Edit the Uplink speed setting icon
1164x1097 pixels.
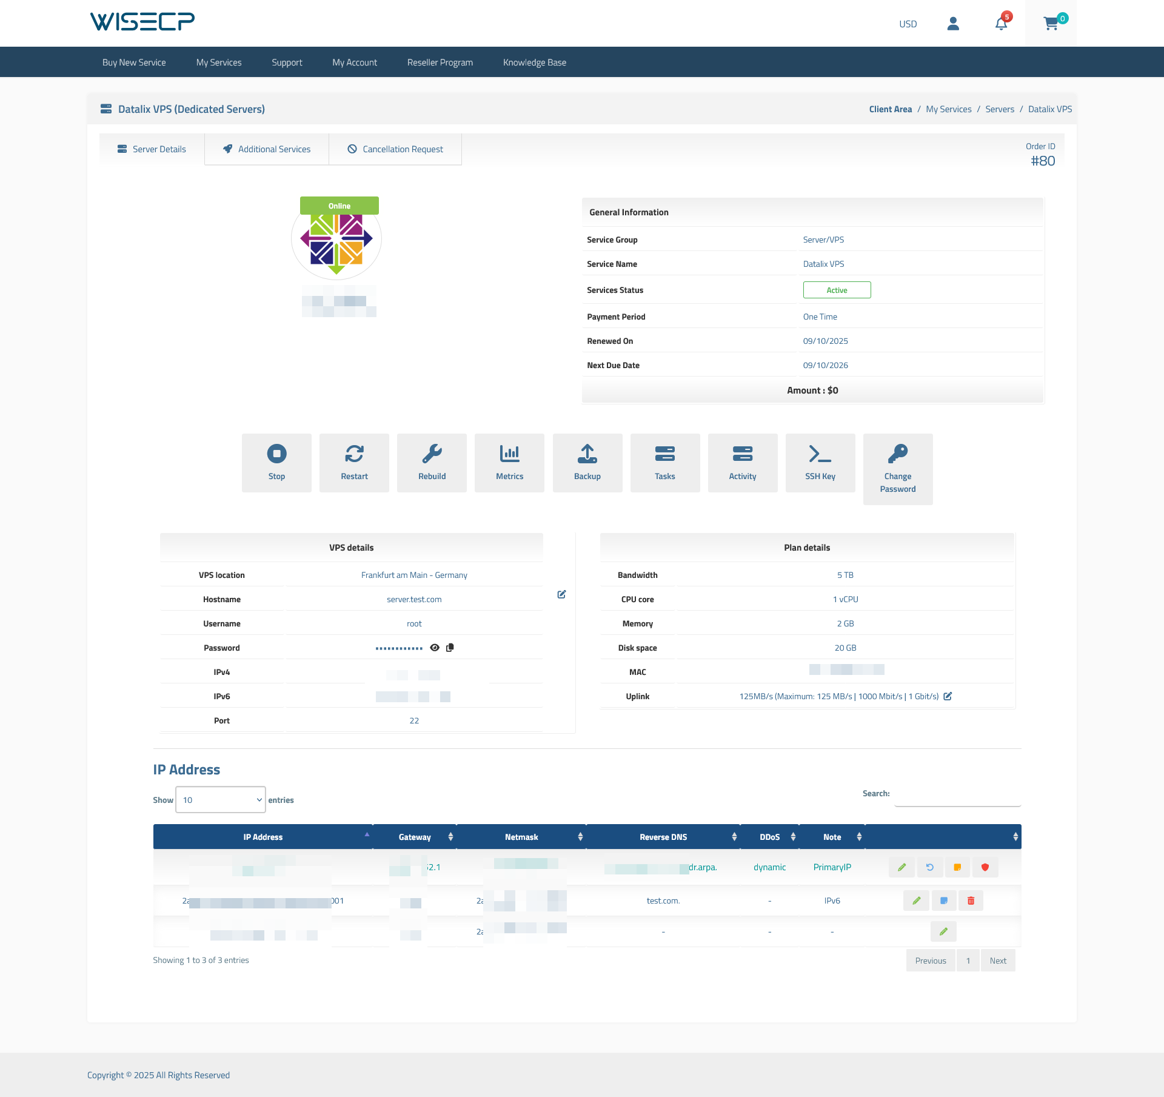click(x=948, y=696)
